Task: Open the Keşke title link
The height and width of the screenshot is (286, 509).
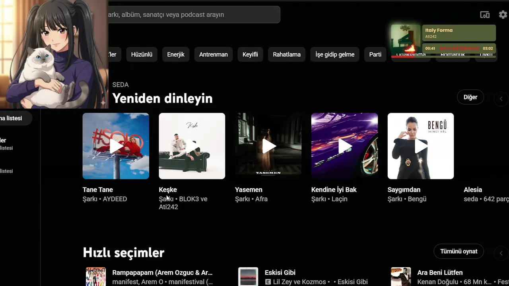Action: click(168, 190)
